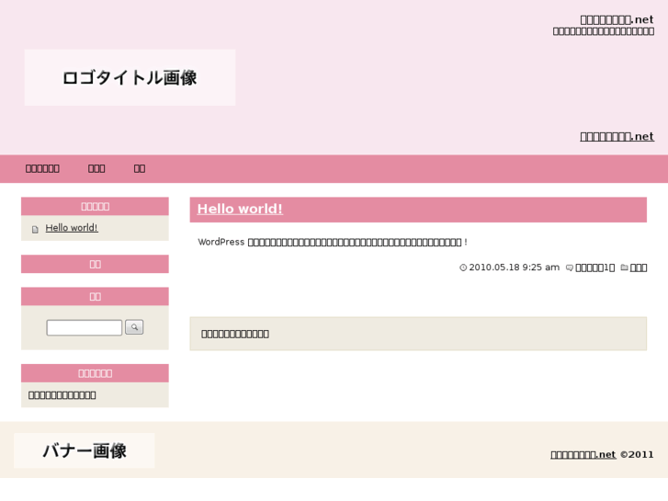Click the text under the last sidebar widget
This screenshot has height=501, width=668.
click(62, 395)
